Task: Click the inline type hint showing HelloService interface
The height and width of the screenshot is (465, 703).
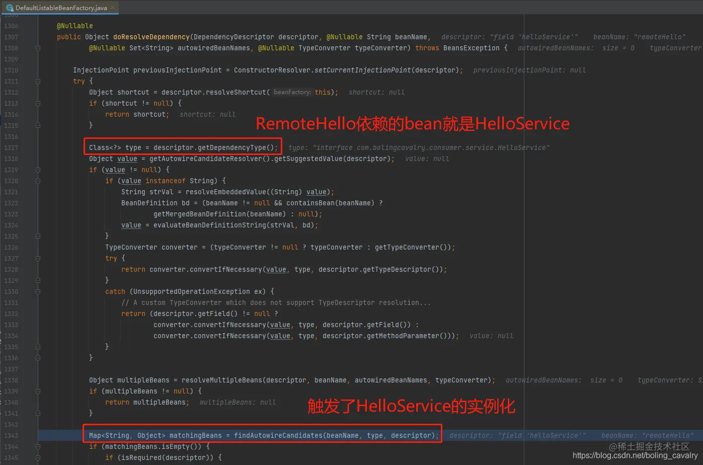Action: click(x=419, y=148)
